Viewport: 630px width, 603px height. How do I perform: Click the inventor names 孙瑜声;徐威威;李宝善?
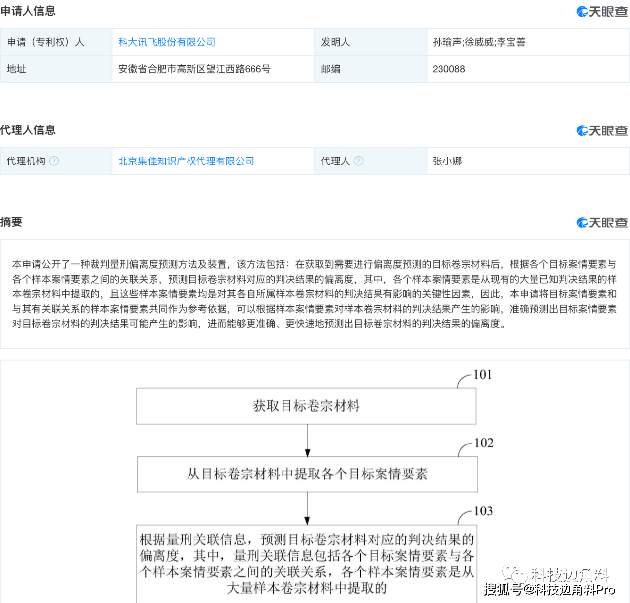pyautogui.click(x=479, y=42)
